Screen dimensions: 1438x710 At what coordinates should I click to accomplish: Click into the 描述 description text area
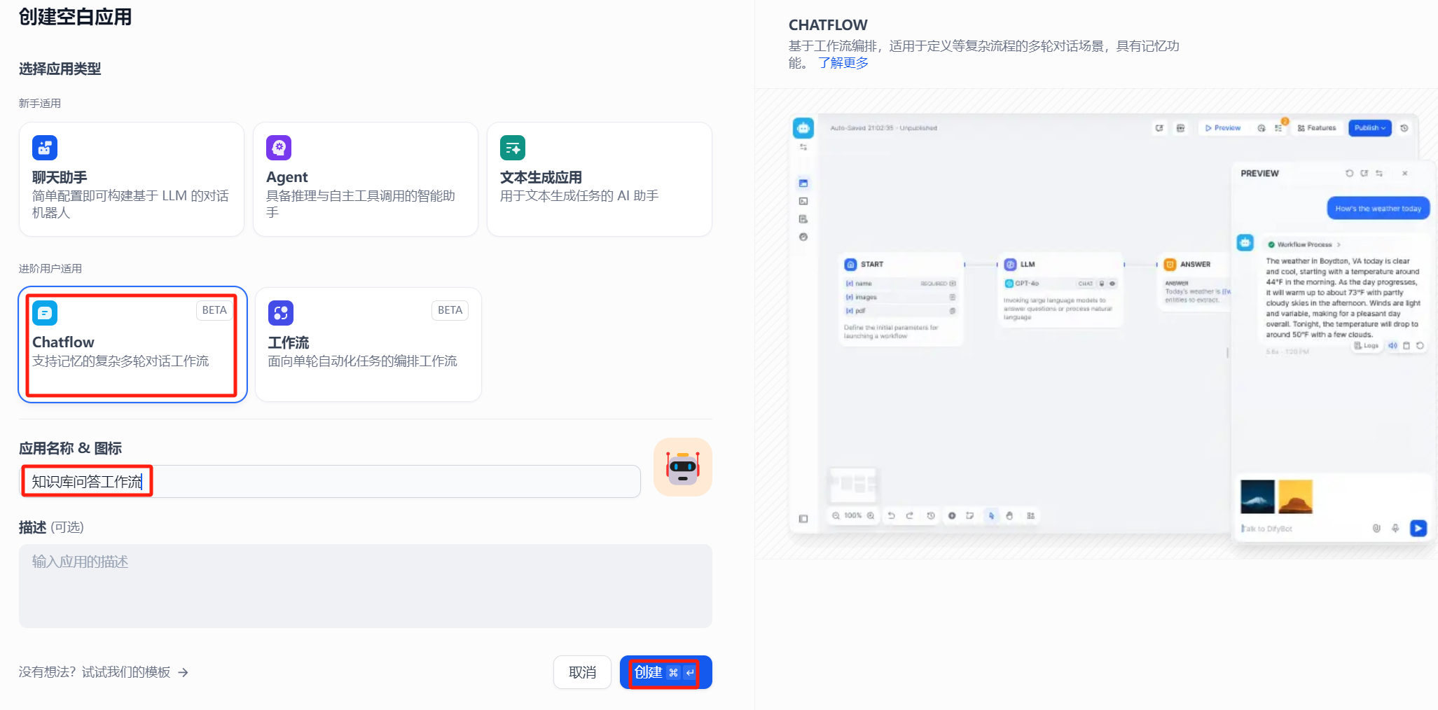tap(366, 586)
